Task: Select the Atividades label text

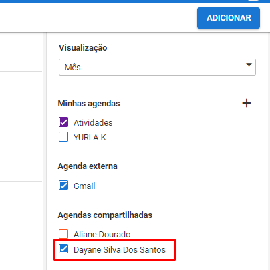Action: point(93,123)
